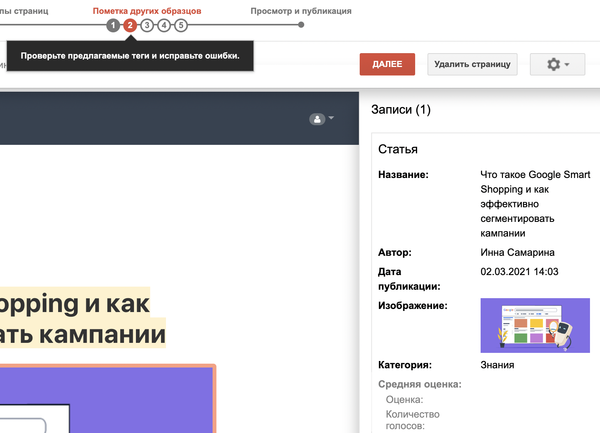Select the author name Инна Самарина
This screenshot has height=433, width=600.
517,252
